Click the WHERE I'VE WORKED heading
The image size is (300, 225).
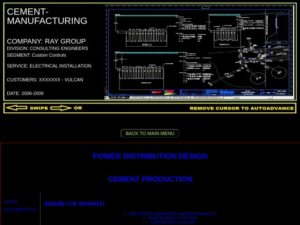(x=74, y=204)
